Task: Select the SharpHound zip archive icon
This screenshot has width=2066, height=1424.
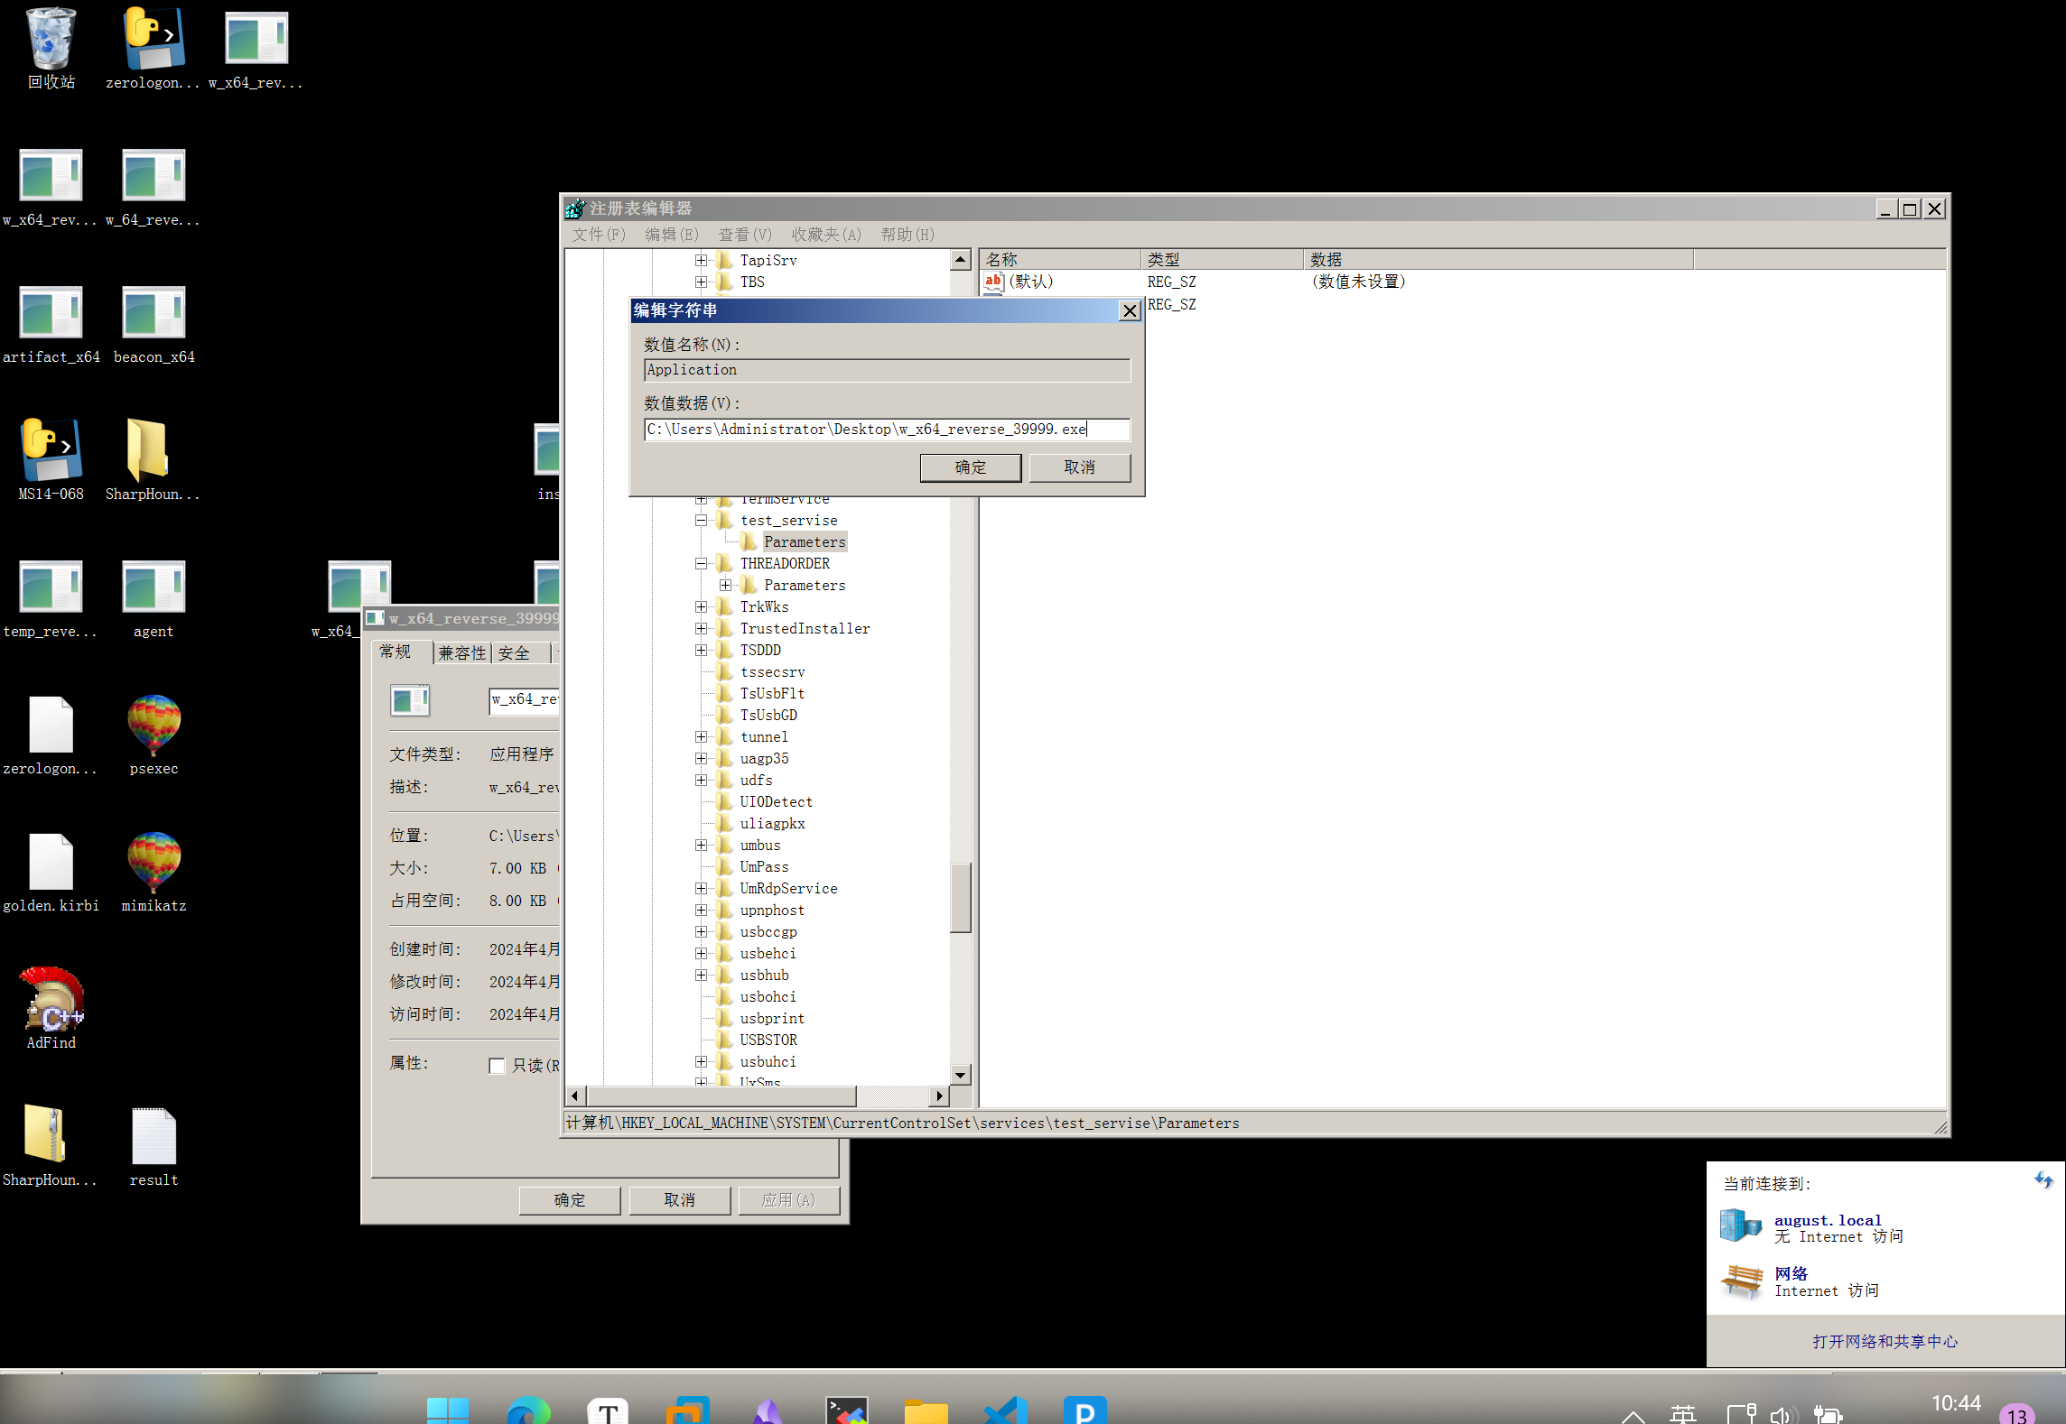Action: tap(45, 1133)
